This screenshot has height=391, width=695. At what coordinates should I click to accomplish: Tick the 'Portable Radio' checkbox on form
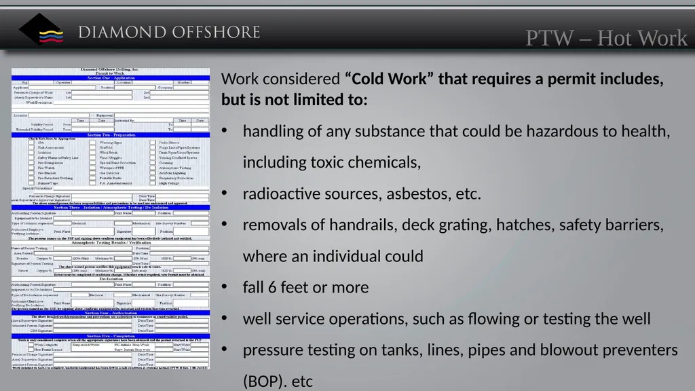coord(92,179)
